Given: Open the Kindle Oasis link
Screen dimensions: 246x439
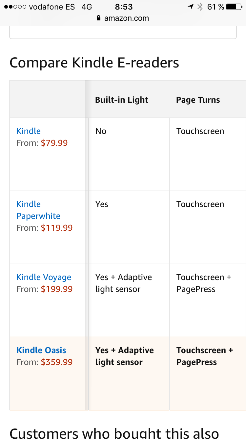Looking at the screenshot, I should pos(41,350).
